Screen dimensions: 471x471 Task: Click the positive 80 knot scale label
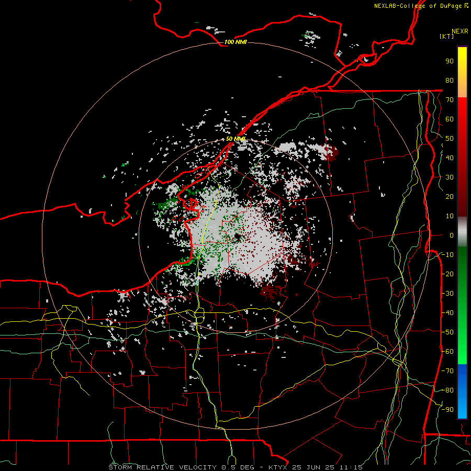(x=450, y=81)
